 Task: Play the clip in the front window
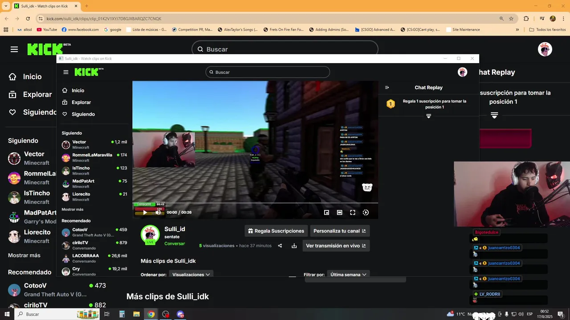click(145, 212)
